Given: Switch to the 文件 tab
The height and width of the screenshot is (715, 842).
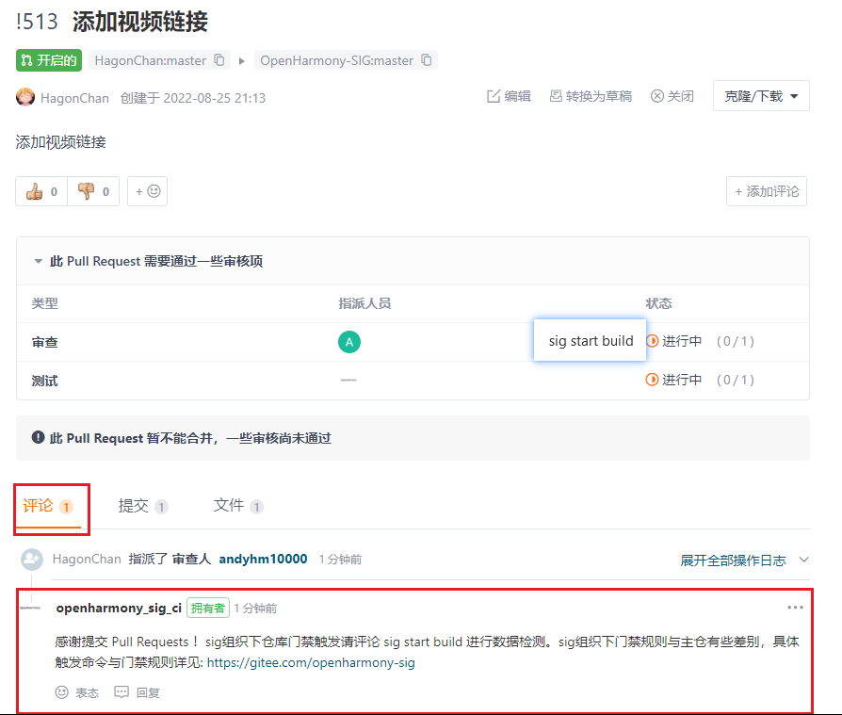Looking at the screenshot, I should pyautogui.click(x=238, y=506).
